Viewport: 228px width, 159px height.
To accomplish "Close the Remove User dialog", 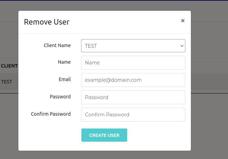I will [x=183, y=21].
